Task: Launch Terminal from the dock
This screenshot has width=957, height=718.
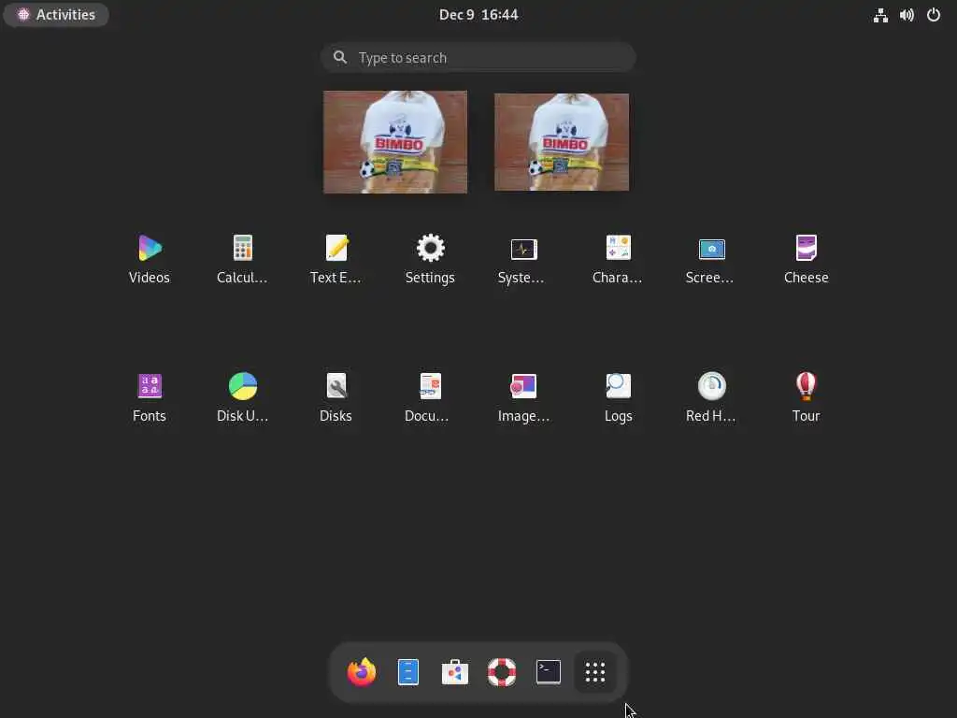Action: 548,672
